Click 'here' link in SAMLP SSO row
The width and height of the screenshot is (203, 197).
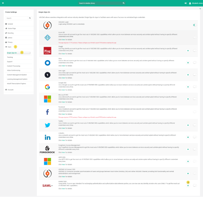pos(63,189)
